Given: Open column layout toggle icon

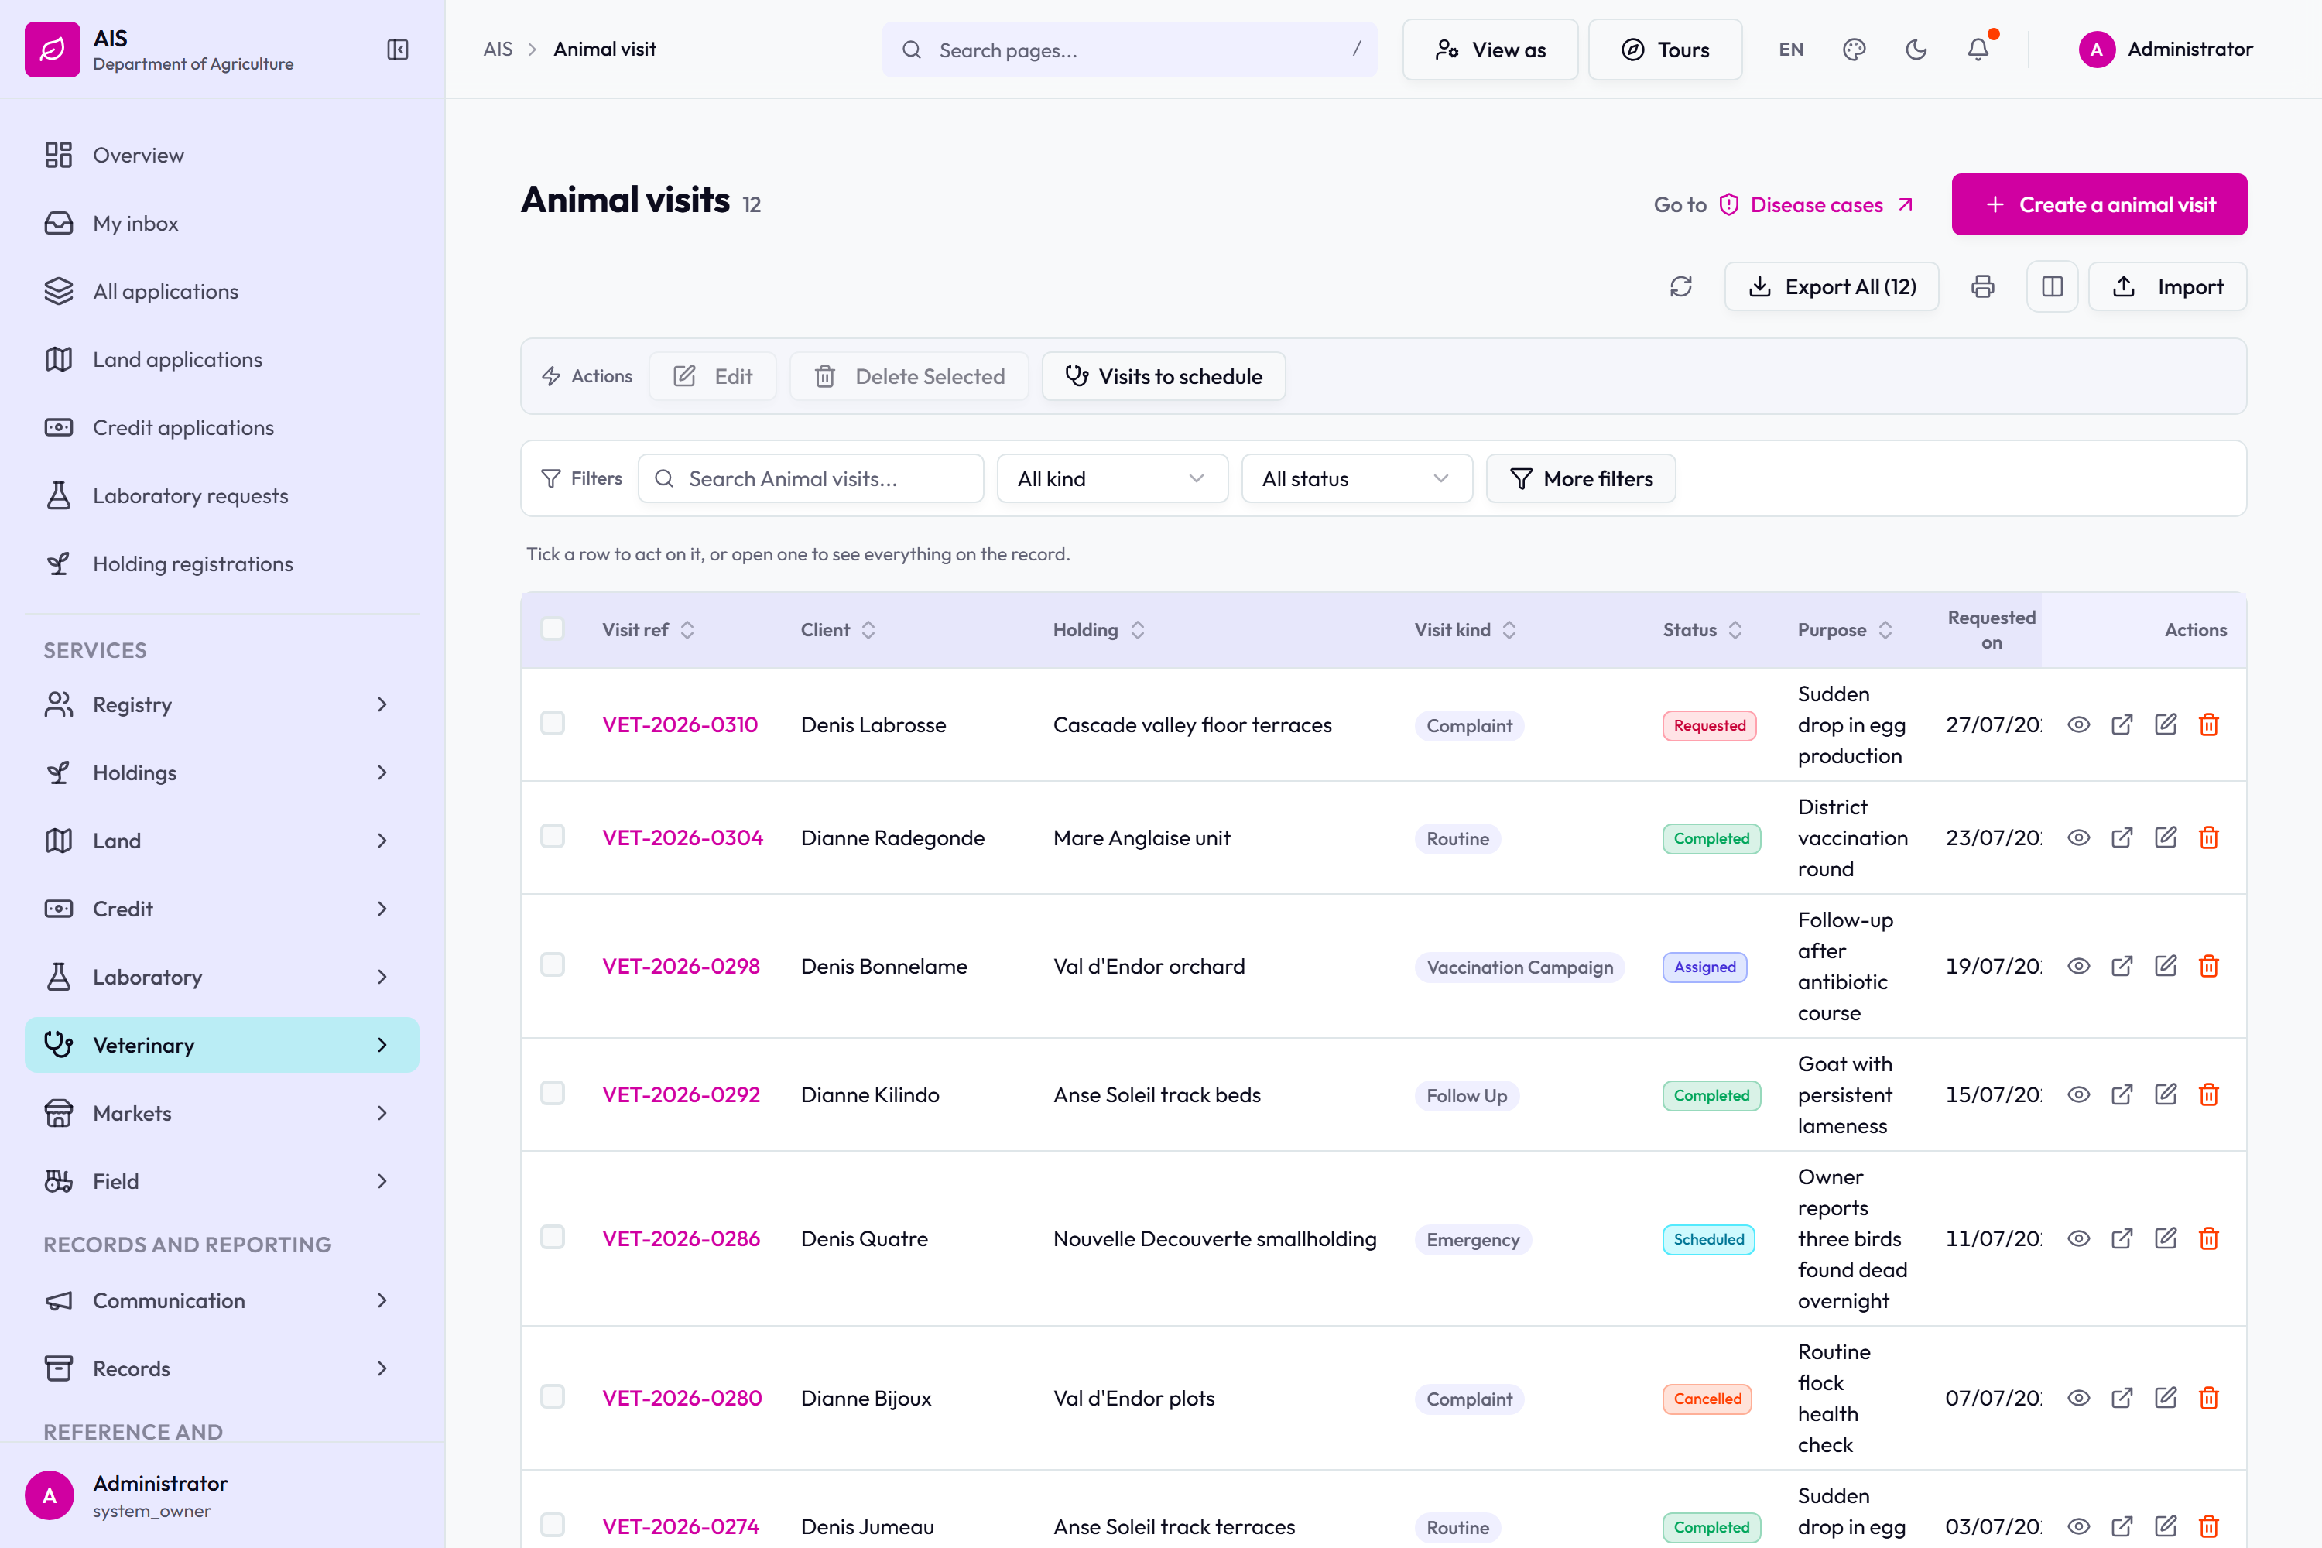Looking at the screenshot, I should click(2053, 286).
